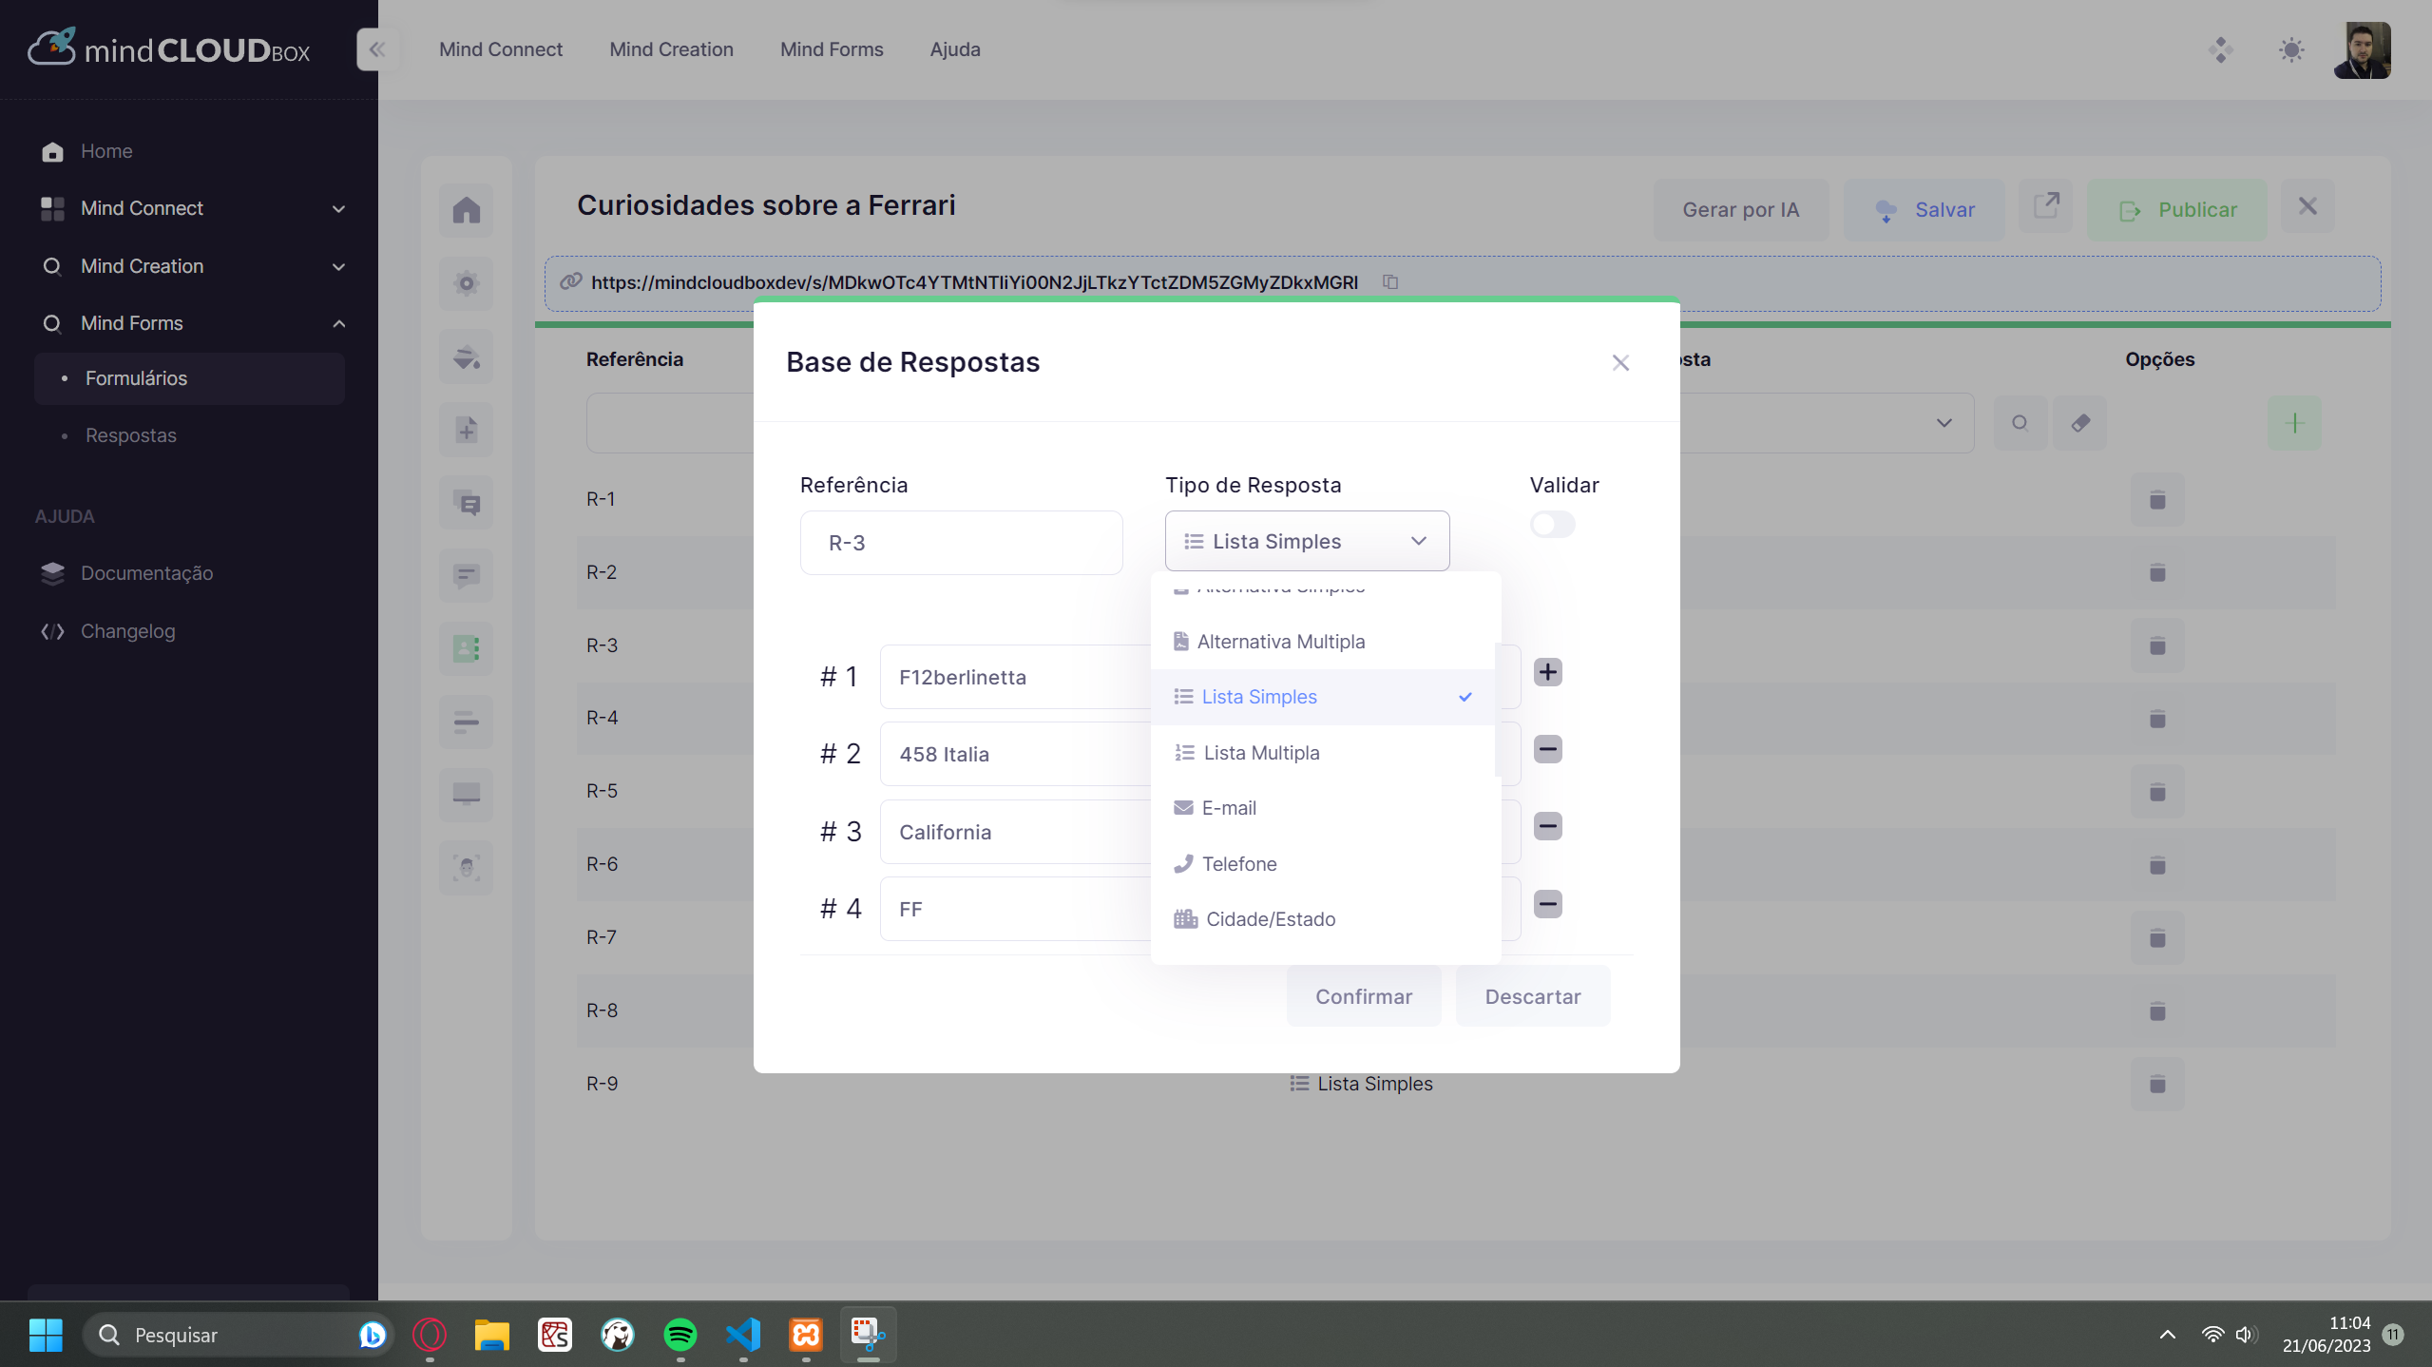Click the plus icon beside option #1
Image resolution: width=2432 pixels, height=1367 pixels.
tap(1547, 672)
